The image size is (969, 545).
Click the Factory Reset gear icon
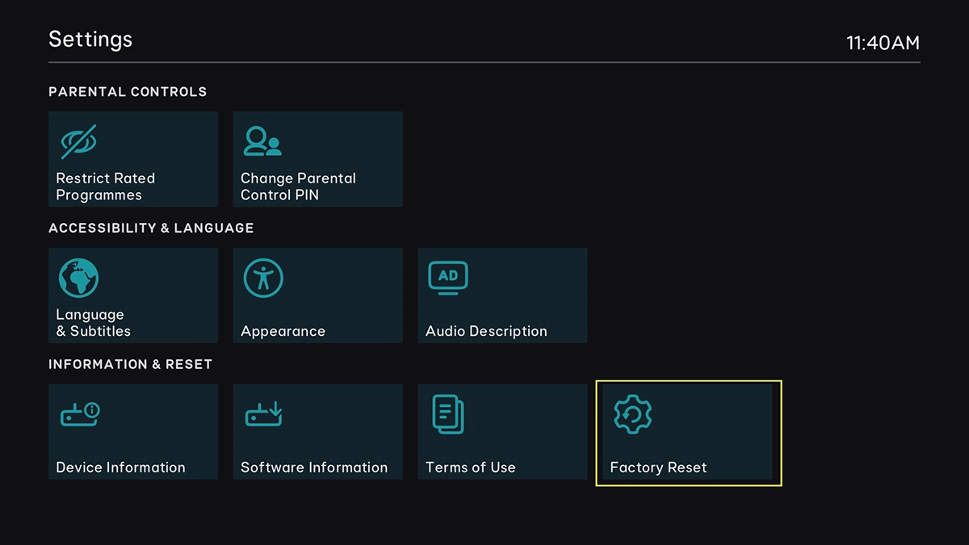click(x=632, y=414)
